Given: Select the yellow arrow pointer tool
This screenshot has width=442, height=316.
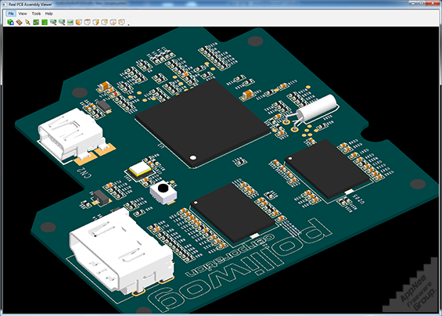Looking at the screenshot, I should click(27, 22).
